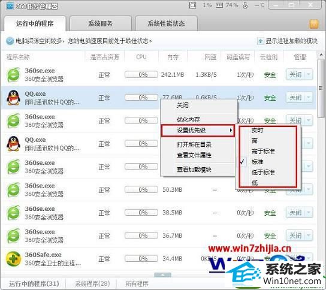The height and width of the screenshot is (290, 326).
Task: Click the 1.3KB/S network speed value
Action: click(206, 75)
